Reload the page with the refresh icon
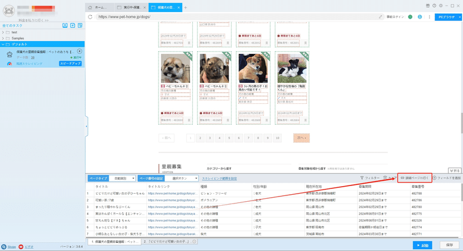The image size is (463, 251). click(x=90, y=17)
